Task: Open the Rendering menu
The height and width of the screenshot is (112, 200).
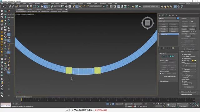Action: [64, 3]
